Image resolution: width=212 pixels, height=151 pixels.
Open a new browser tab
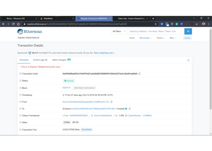click(153, 19)
